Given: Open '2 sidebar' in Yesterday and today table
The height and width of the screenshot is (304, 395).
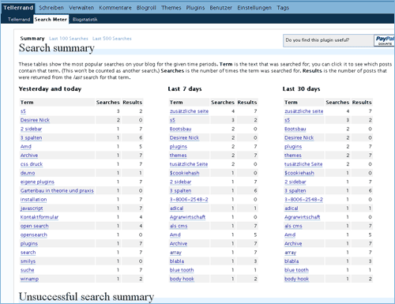Looking at the screenshot, I should coord(31,129).
